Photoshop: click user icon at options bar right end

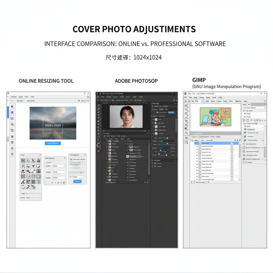click(176, 100)
